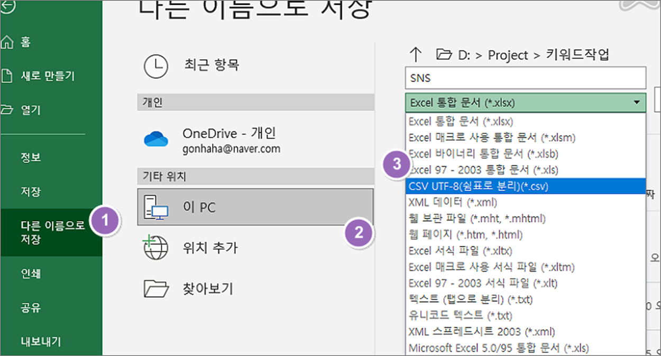The width and height of the screenshot is (661, 356).
Task: Click the OneDrive cloud icon
Action: coord(156,140)
